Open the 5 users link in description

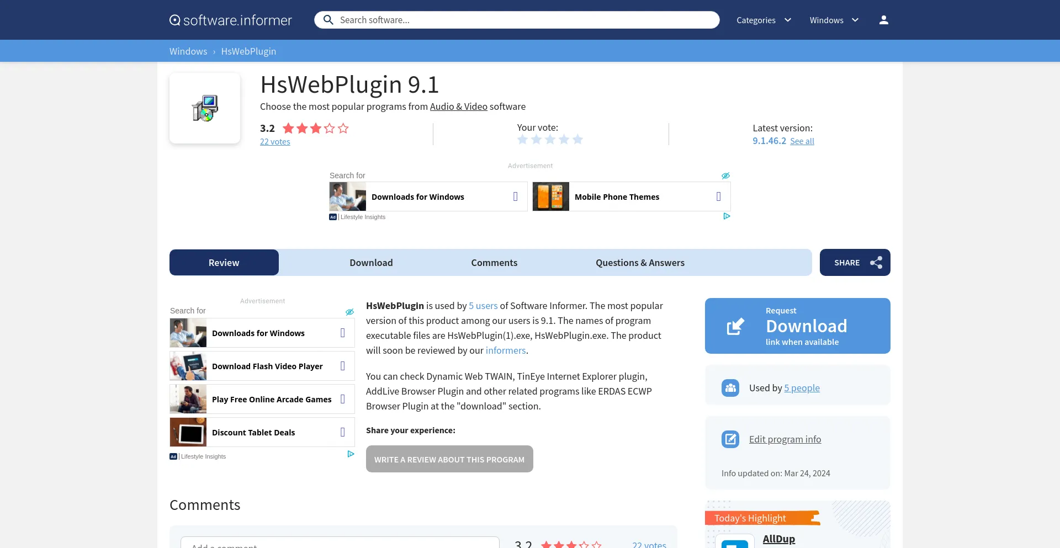pyautogui.click(x=483, y=306)
